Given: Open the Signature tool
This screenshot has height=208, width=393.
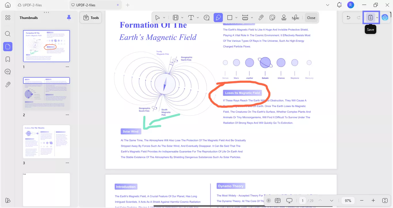Looking at the screenshot, I should 295,18.
